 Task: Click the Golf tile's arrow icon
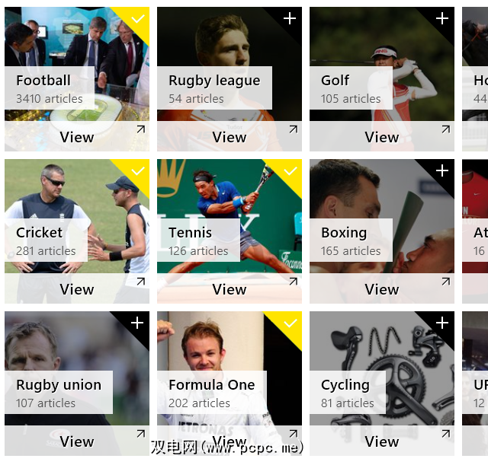point(446,129)
